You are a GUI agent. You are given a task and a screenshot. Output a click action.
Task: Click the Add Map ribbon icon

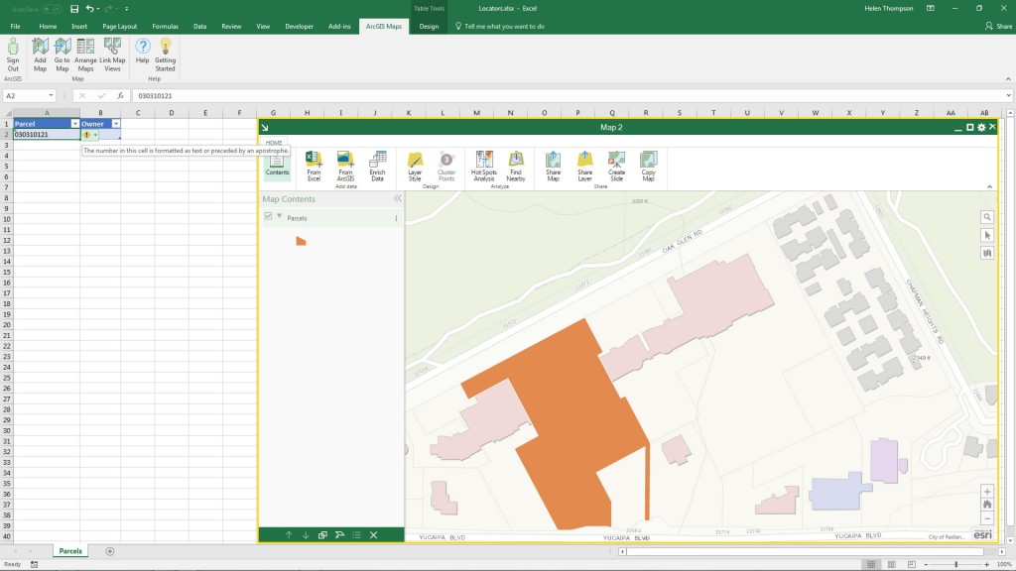pyautogui.click(x=40, y=55)
